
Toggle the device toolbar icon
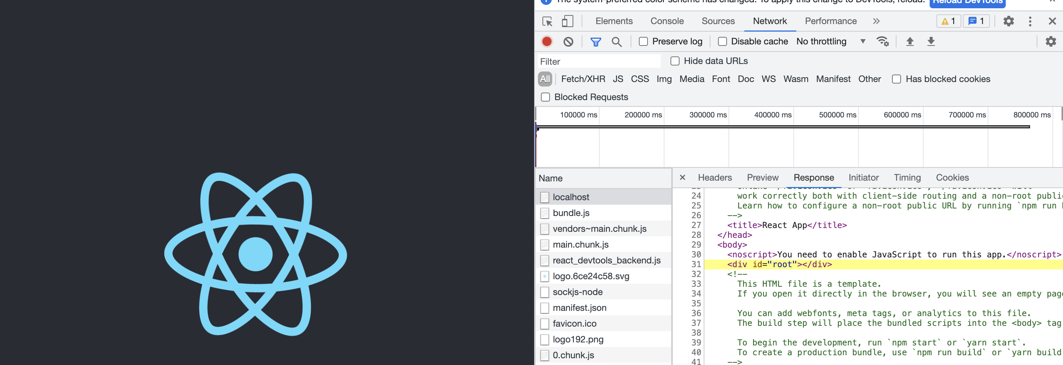pyautogui.click(x=567, y=21)
